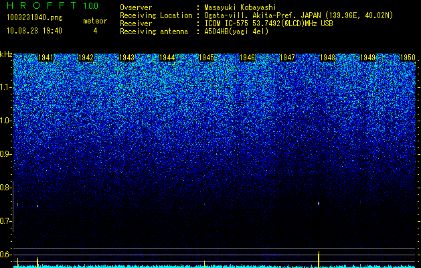Click the 0.9 frequency axis label
This screenshot has width=421, height=268.
tap(5, 154)
